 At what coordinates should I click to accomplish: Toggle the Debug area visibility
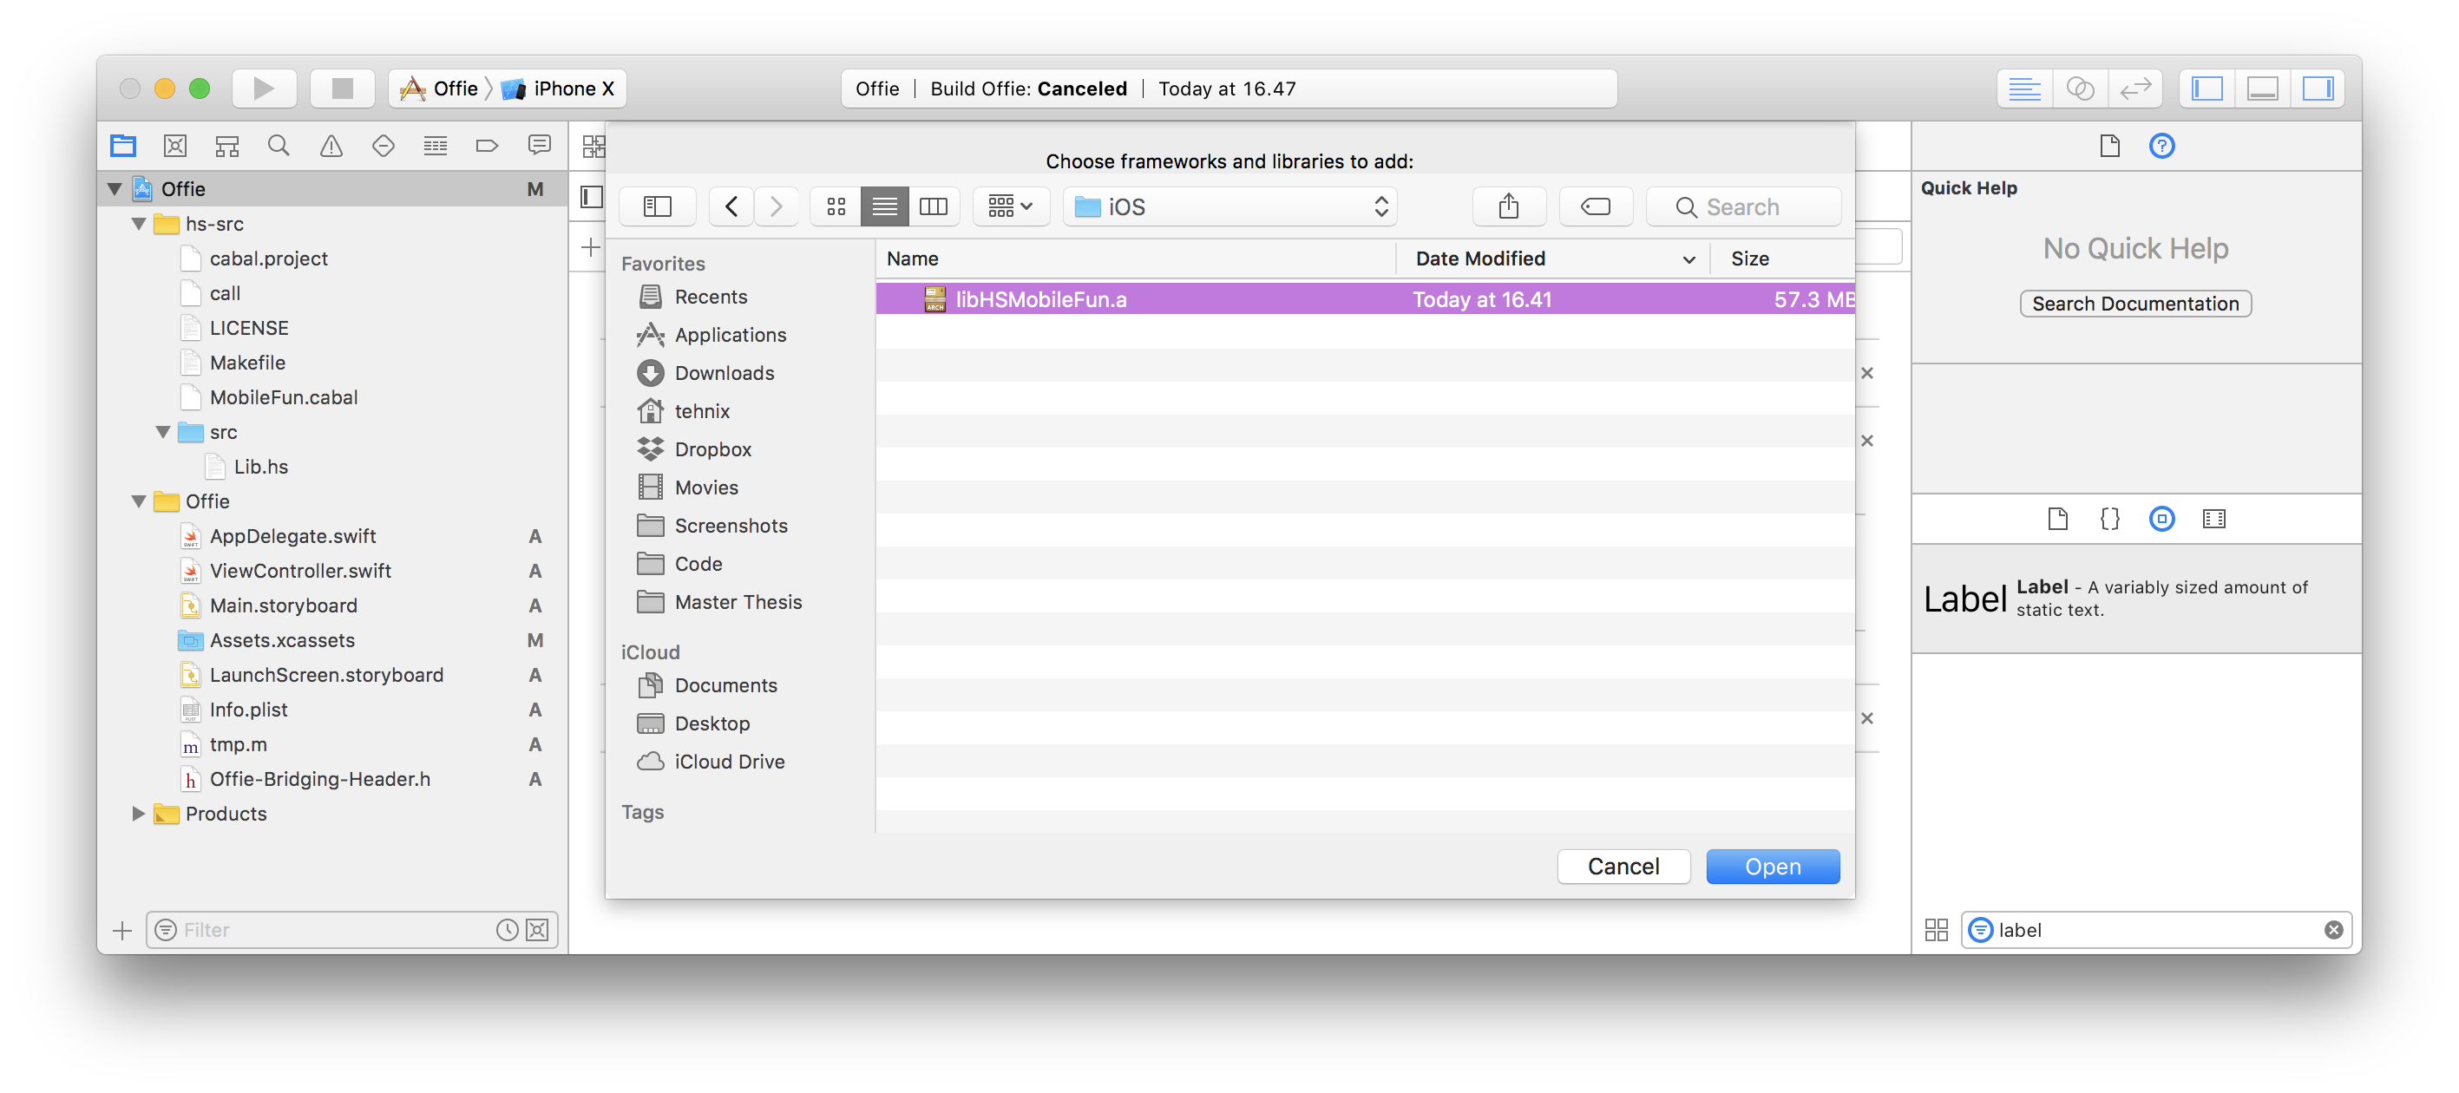pyautogui.click(x=2262, y=88)
